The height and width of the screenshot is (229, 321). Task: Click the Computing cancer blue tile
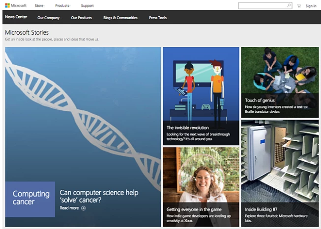point(30,200)
